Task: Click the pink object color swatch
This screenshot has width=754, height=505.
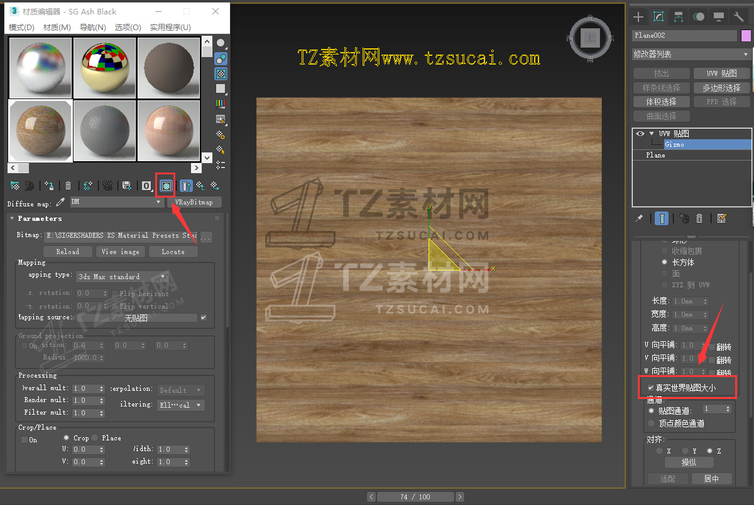Action: pos(746,36)
